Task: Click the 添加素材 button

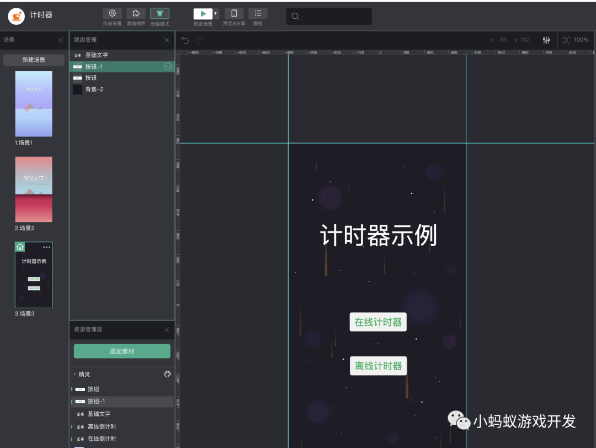Action: [122, 351]
